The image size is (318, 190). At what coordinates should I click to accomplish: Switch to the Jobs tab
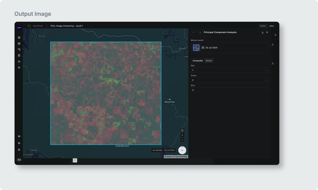pyautogui.click(x=271, y=26)
